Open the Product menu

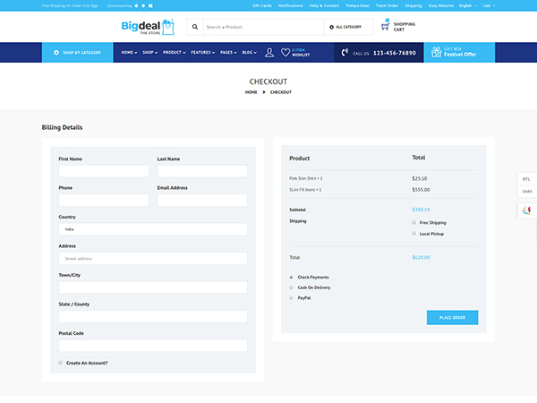(174, 53)
